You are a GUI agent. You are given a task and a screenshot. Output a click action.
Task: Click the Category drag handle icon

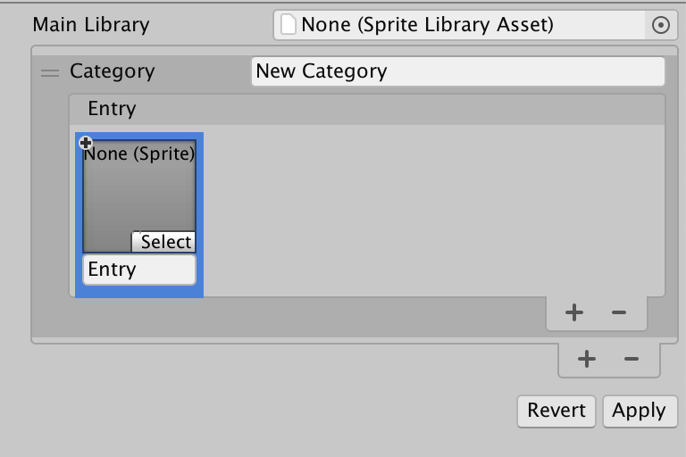pyautogui.click(x=50, y=72)
